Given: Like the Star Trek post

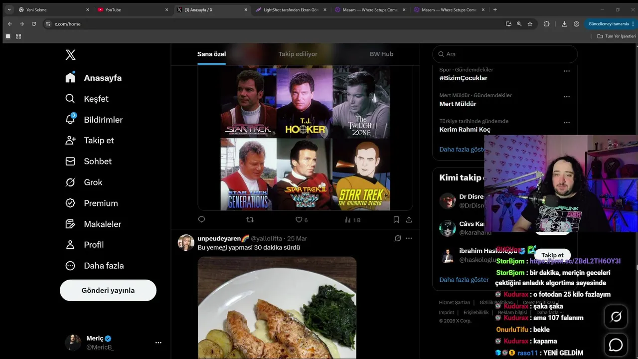Looking at the screenshot, I should [x=299, y=219].
